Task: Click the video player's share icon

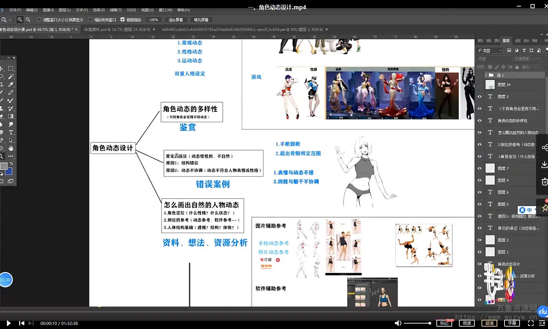Action: pyautogui.click(x=544, y=147)
